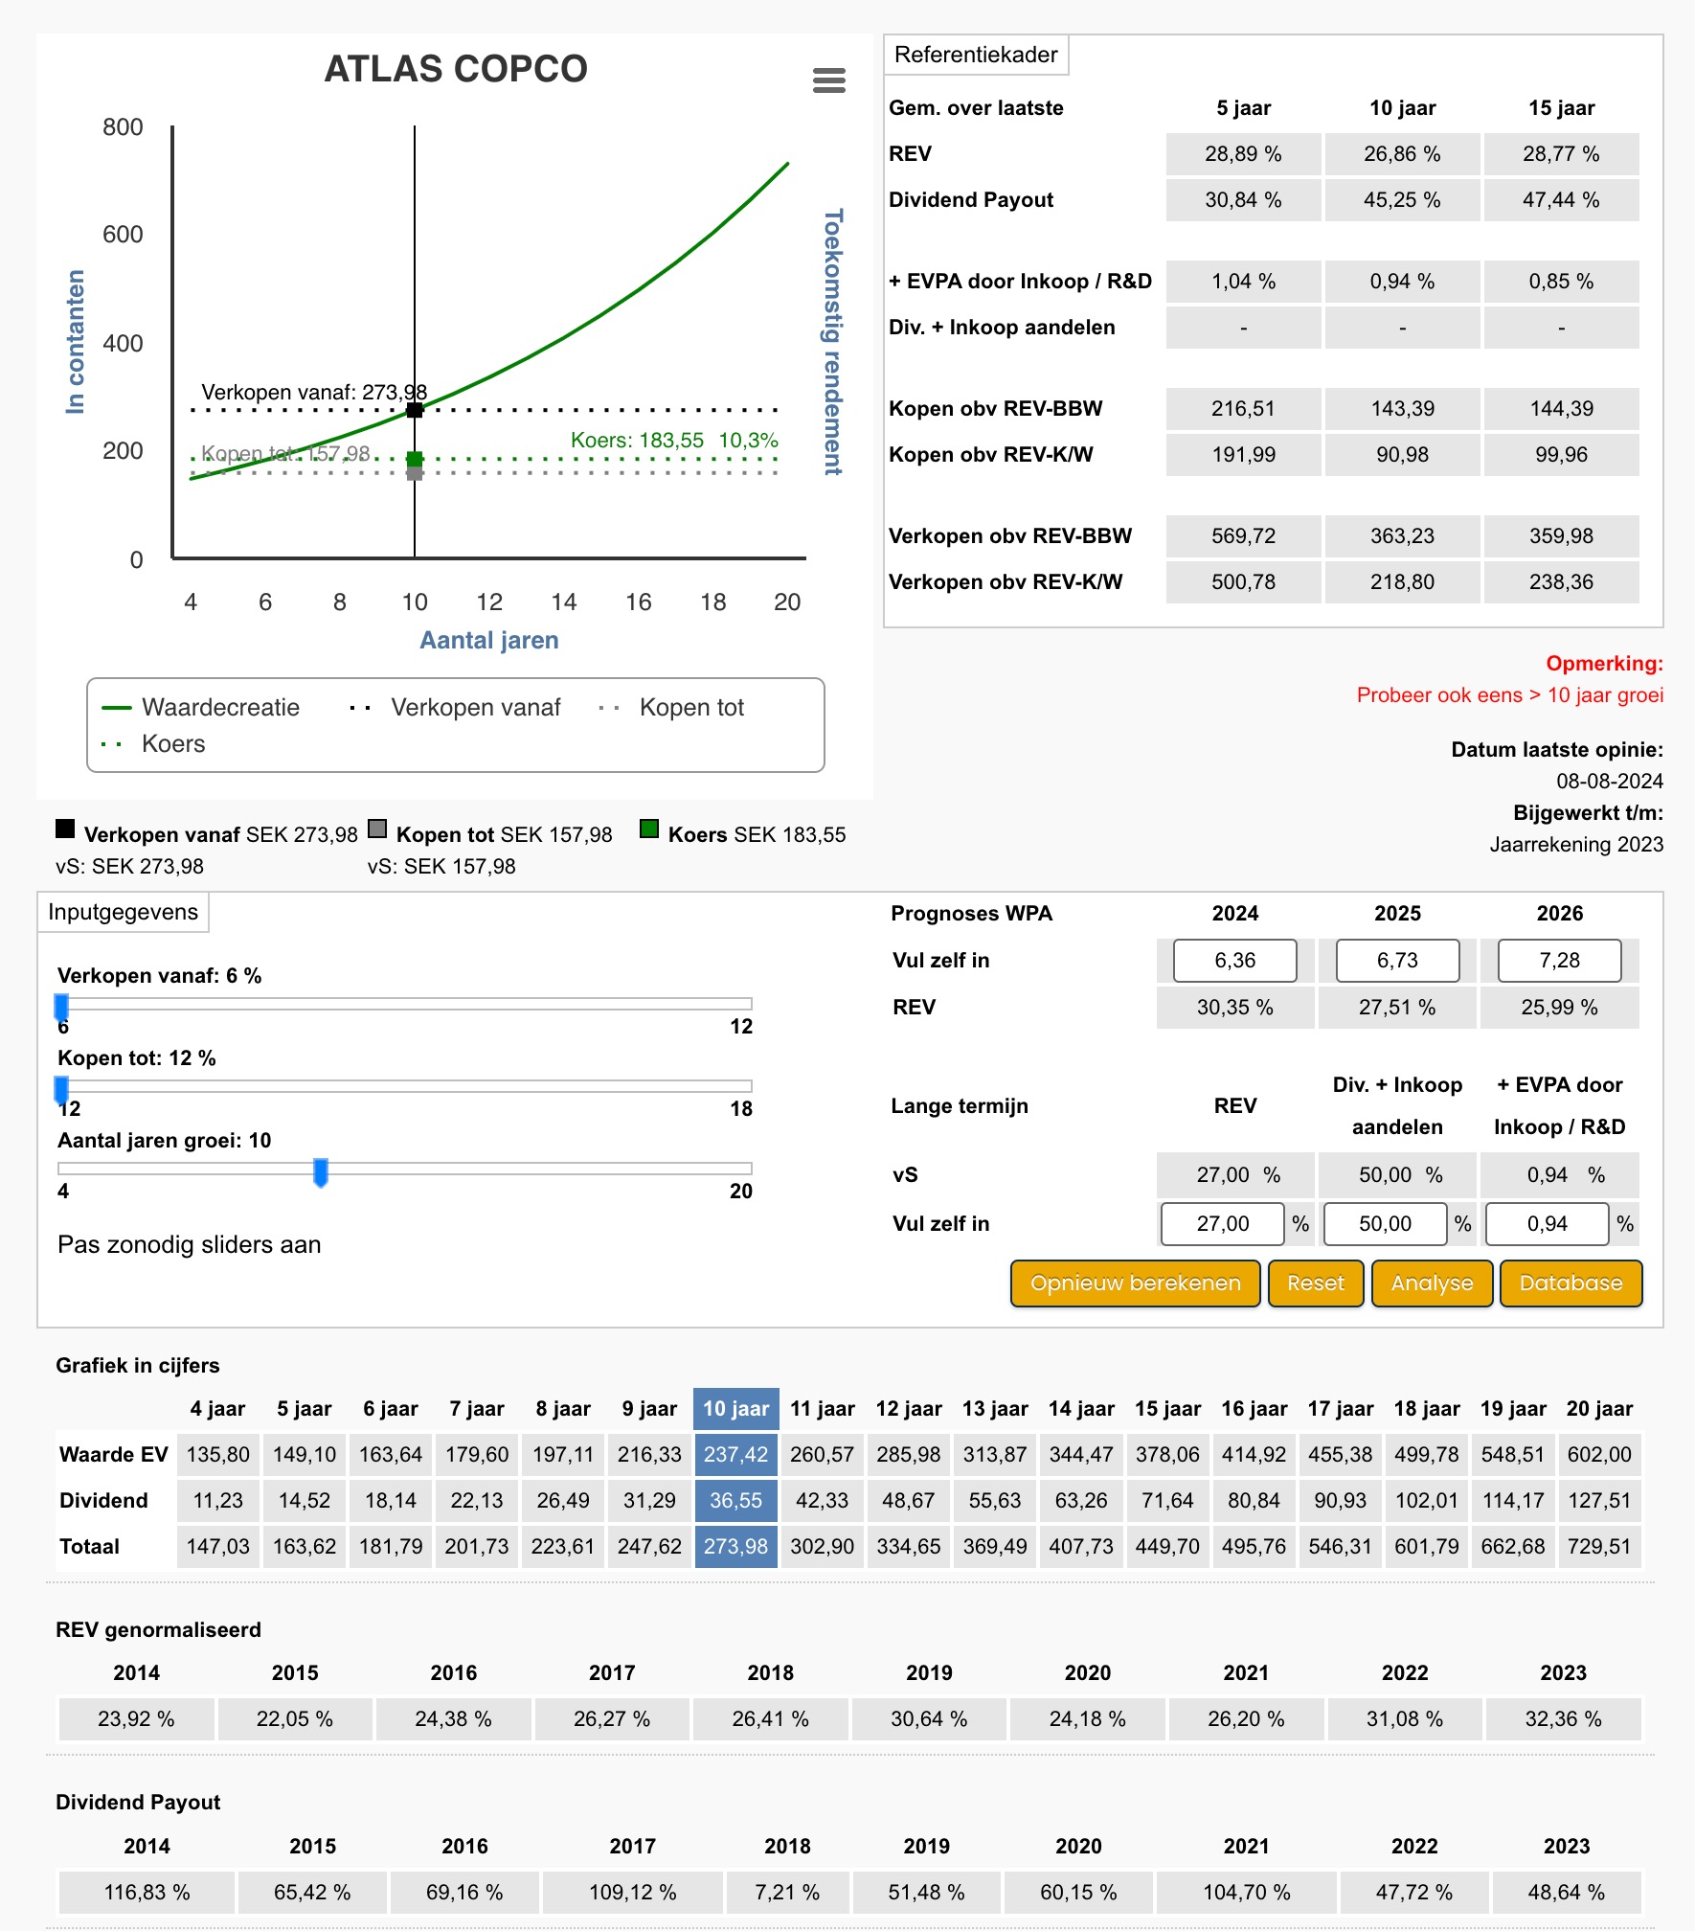Click the Dividend Payout 2023 value 48,64 %

click(1566, 1893)
